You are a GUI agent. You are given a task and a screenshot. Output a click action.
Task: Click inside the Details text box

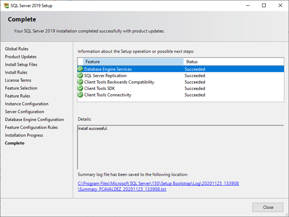click(181, 147)
